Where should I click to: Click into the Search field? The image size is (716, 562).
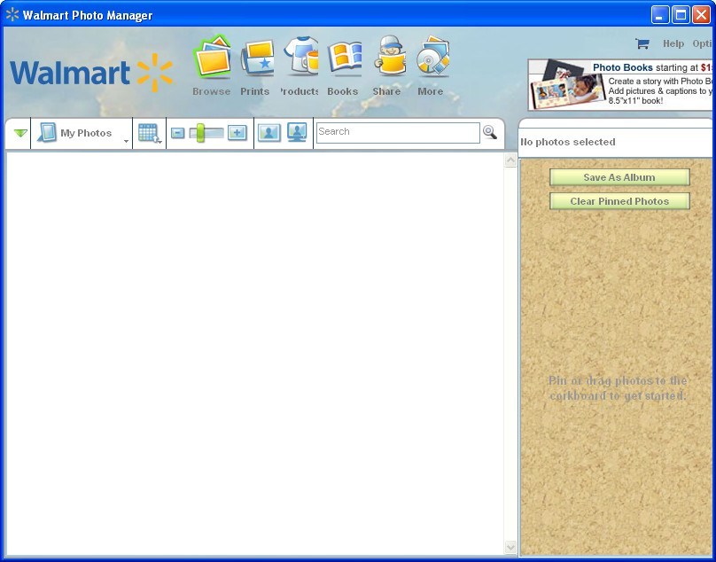(x=398, y=132)
